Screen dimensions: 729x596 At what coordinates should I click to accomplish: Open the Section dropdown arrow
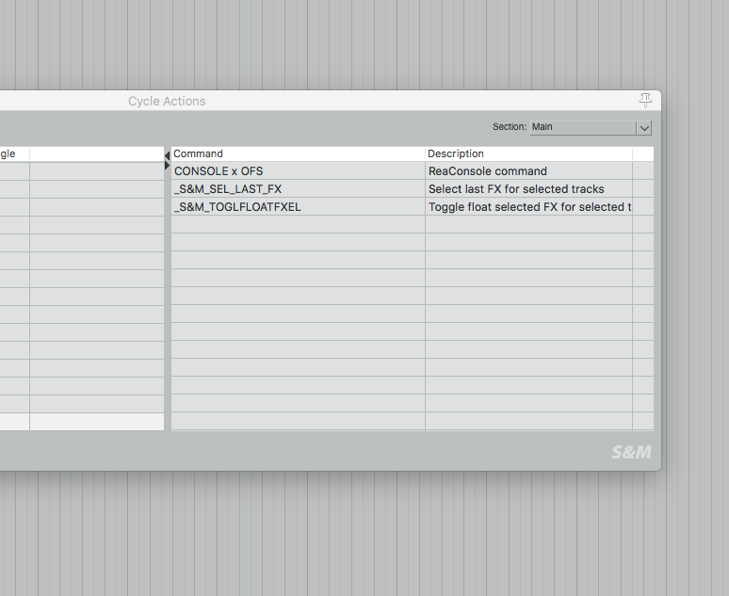[644, 127]
